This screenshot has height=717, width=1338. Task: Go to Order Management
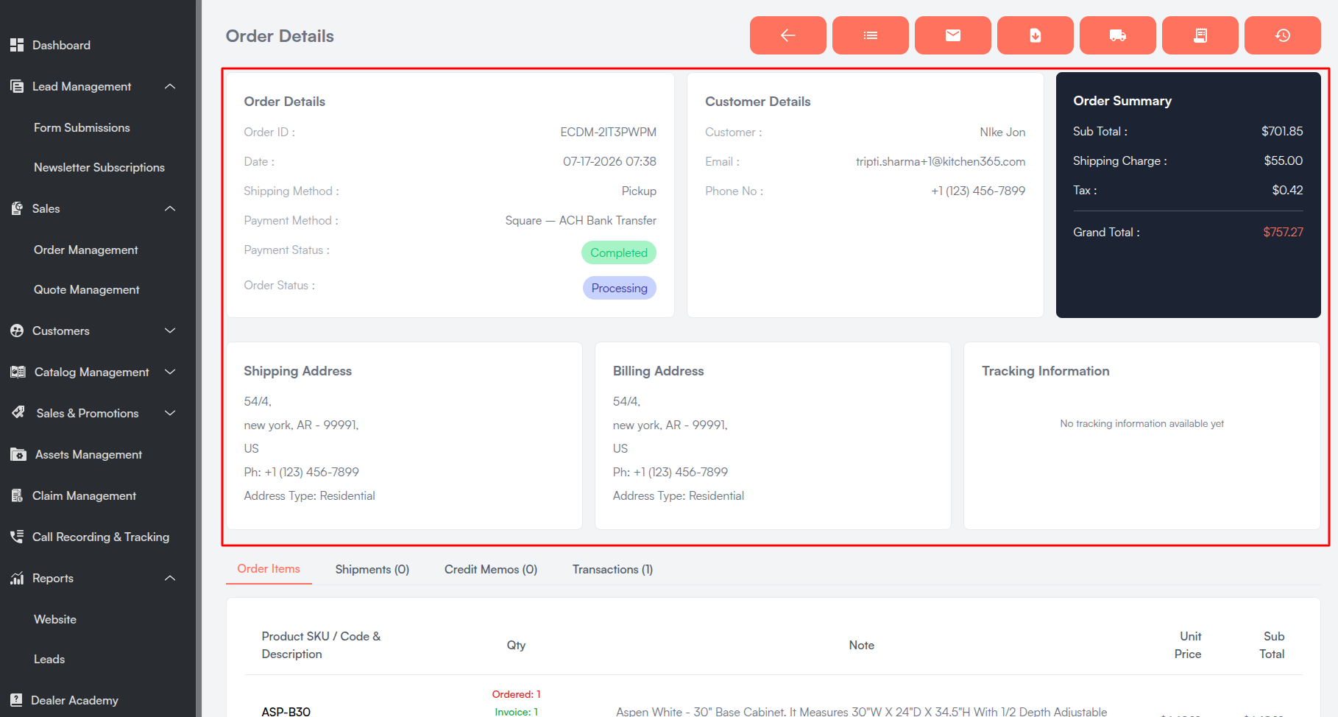(86, 250)
